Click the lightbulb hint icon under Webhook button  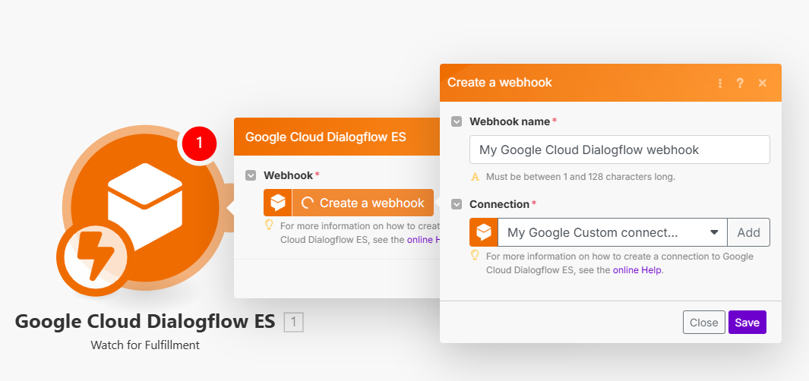click(x=269, y=225)
